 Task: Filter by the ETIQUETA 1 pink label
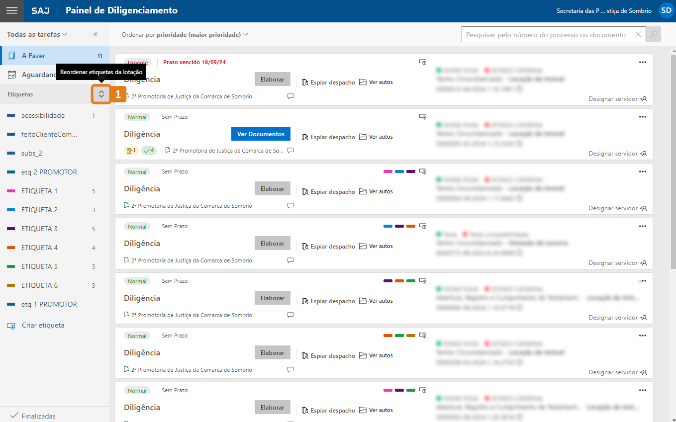(39, 191)
